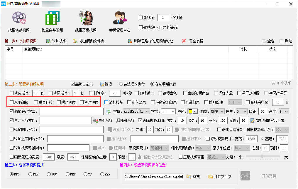Screen dimensions: 298x189
Task: Click scrolling subtitle text import icon
Action: tap(108, 111)
